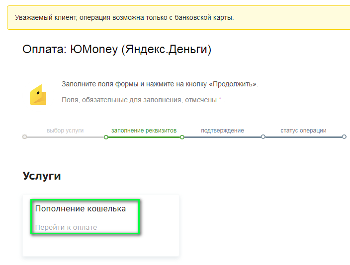
Task: Click the last dot ending the progress tracker
Action: point(344,136)
